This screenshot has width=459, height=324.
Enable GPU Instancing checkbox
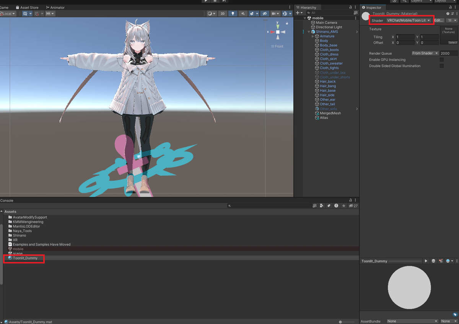point(442,60)
